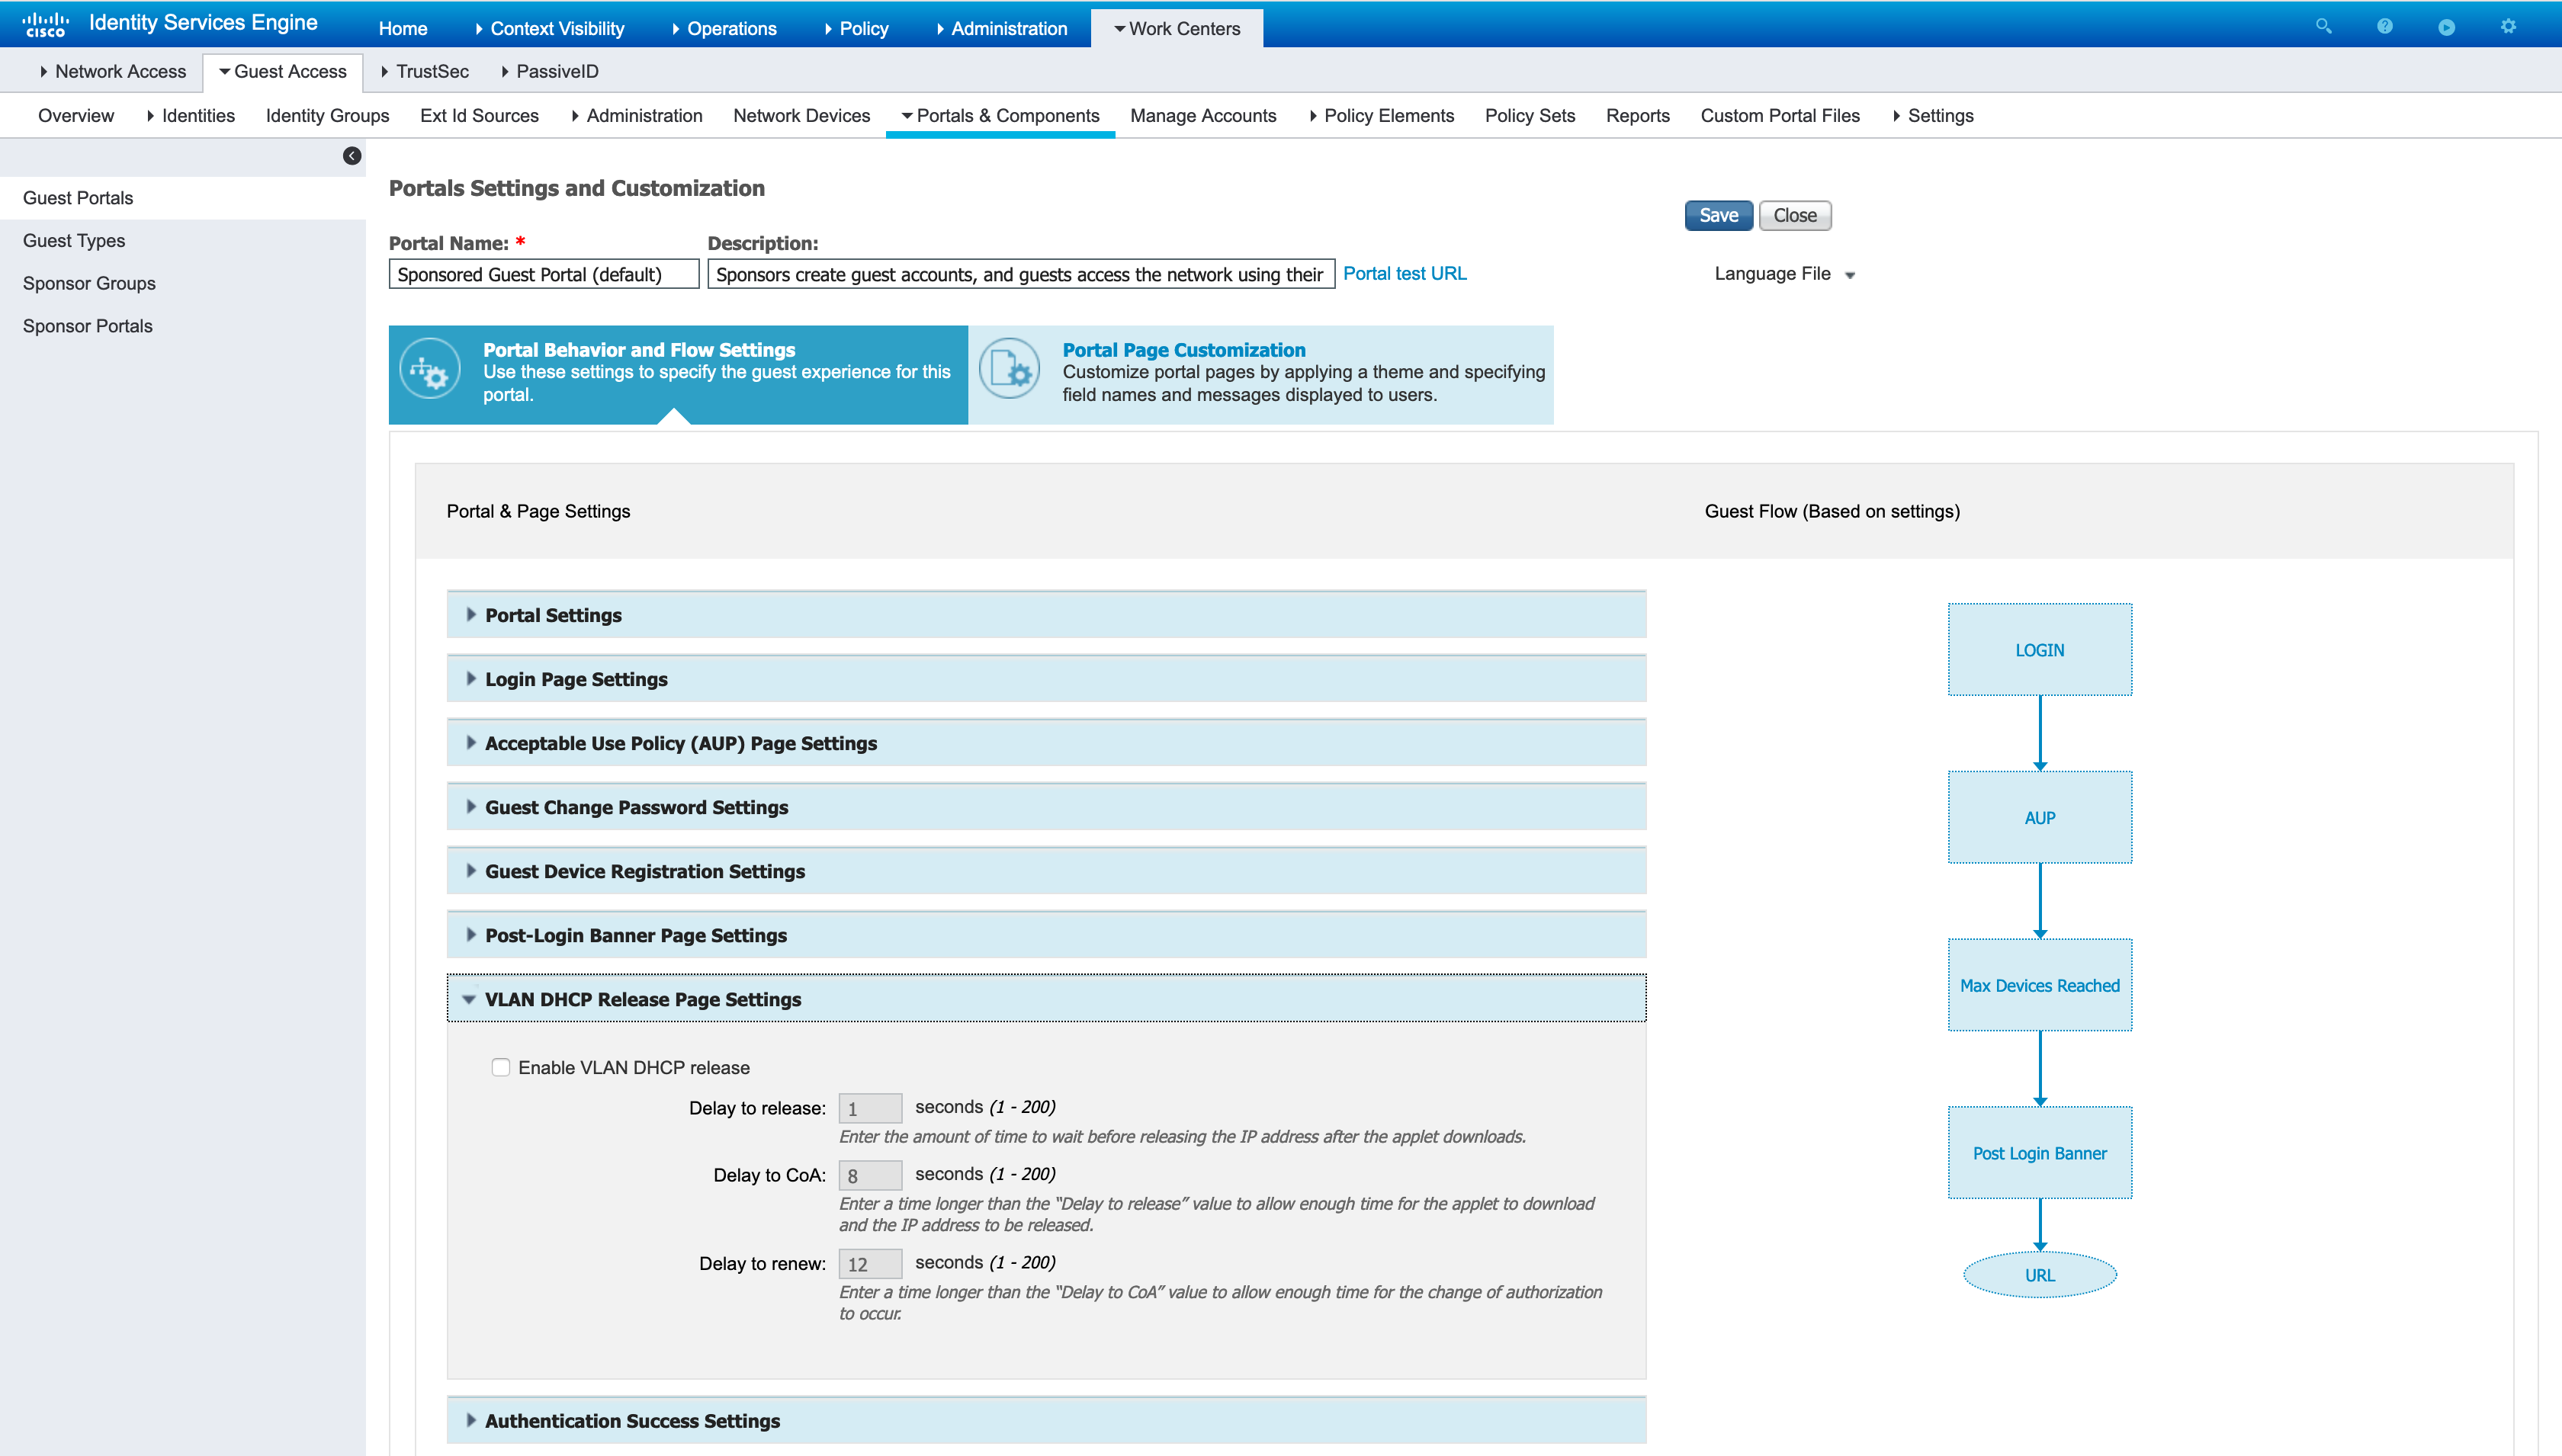Image resolution: width=2562 pixels, height=1456 pixels.
Task: Click the Cisco logo icon
Action: tap(45, 24)
